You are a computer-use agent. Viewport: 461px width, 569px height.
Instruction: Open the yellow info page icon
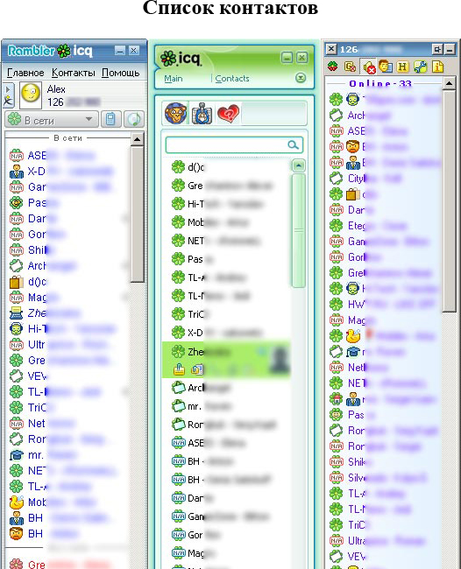pyautogui.click(x=438, y=67)
